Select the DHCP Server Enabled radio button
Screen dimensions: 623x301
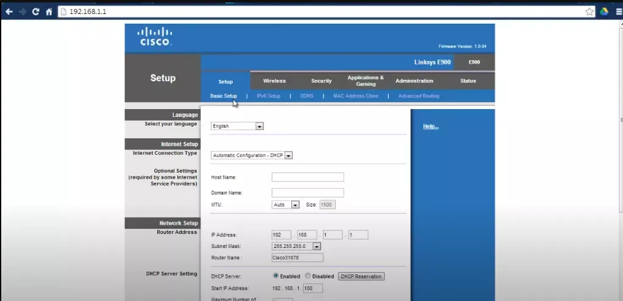pyautogui.click(x=276, y=275)
